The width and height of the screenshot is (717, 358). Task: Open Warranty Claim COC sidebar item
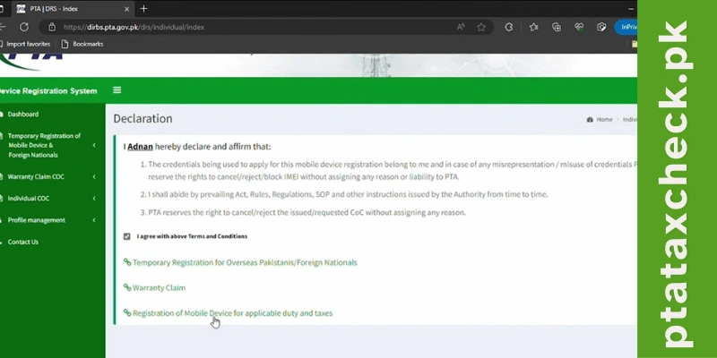tap(36, 176)
